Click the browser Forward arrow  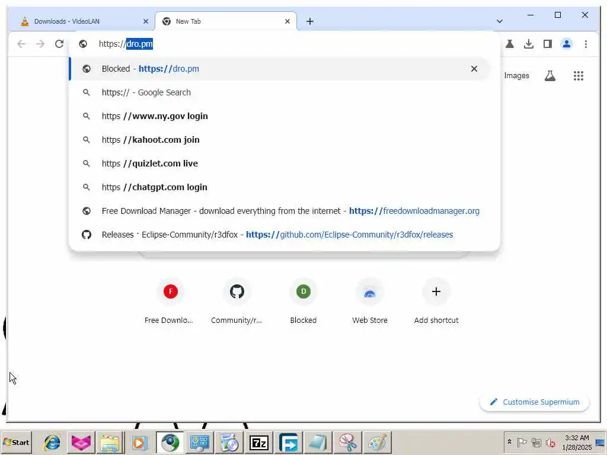coord(40,44)
